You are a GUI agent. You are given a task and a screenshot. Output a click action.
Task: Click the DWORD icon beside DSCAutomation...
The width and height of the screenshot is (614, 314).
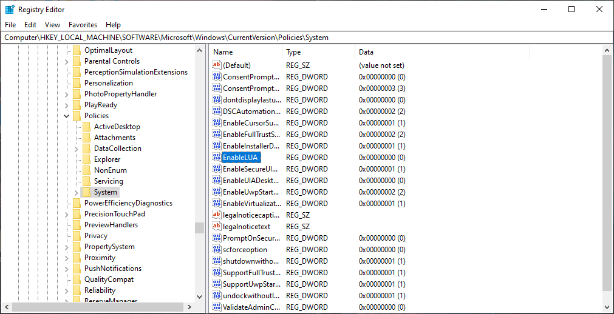click(217, 111)
